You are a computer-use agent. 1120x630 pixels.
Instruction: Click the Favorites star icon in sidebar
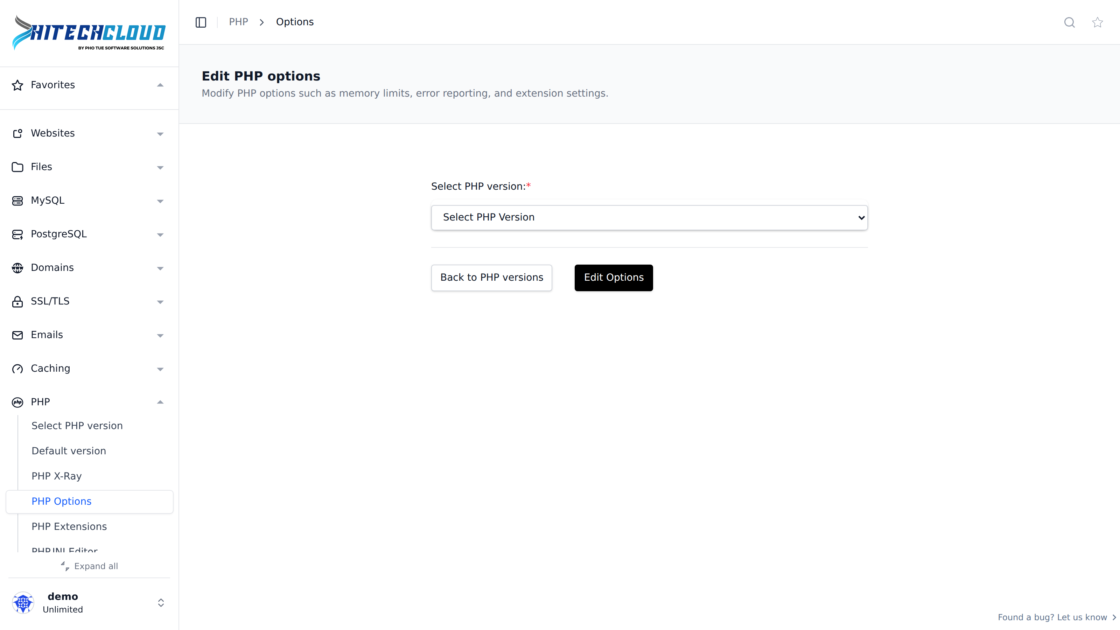[17, 85]
